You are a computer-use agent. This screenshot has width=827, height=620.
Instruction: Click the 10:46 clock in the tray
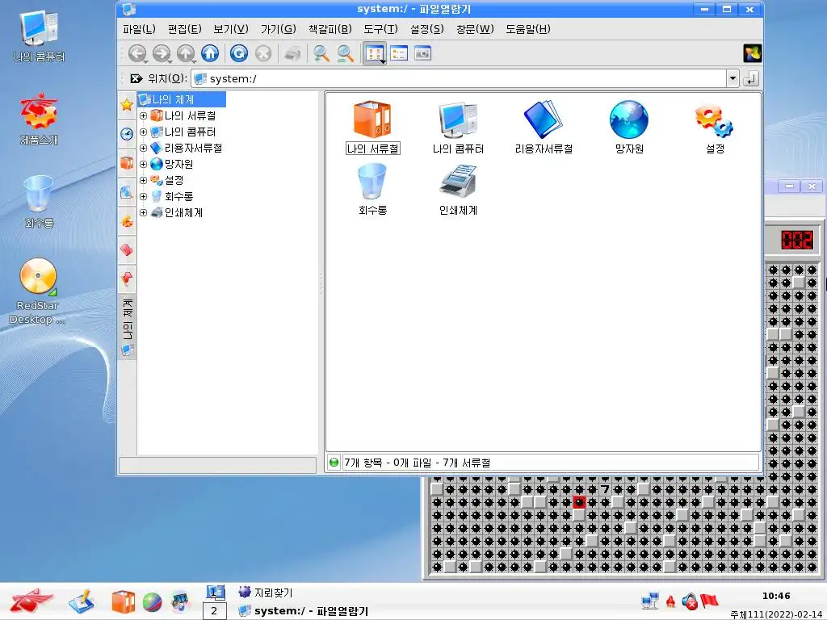(776, 597)
